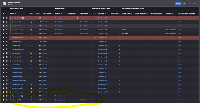Toggle the select-all checkbox in header
Screen dimensions: 200x108
click(x=3, y=13)
